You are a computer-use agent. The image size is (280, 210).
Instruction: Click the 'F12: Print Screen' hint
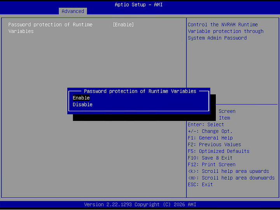pyautogui.click(x=212, y=164)
